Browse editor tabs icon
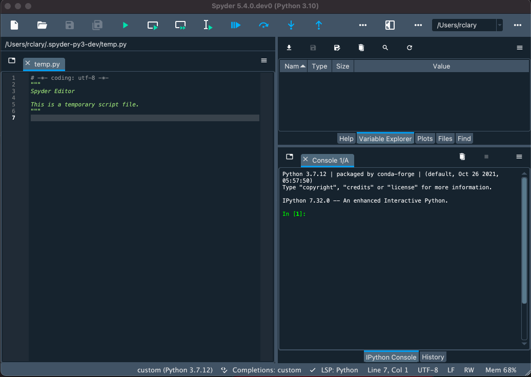The width and height of the screenshot is (531, 377). [x=12, y=60]
